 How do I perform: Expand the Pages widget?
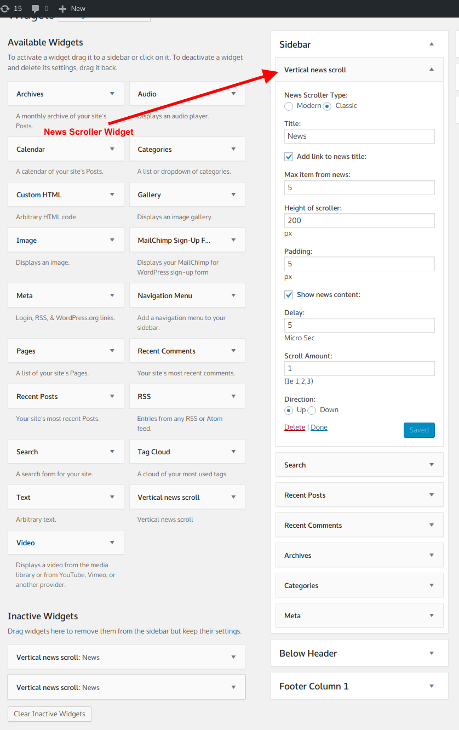tap(112, 351)
